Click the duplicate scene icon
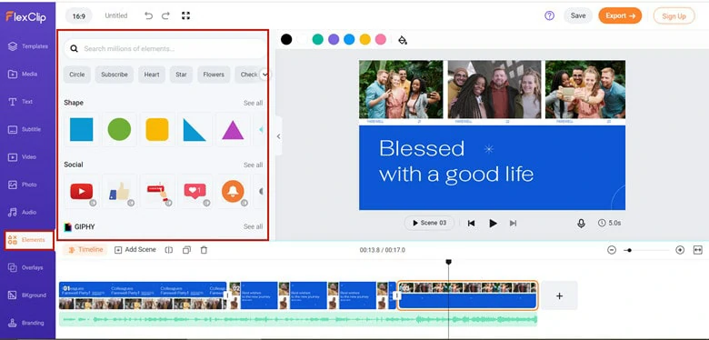709x340 pixels. (x=186, y=250)
